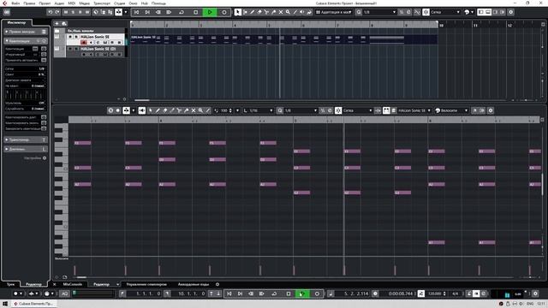This screenshot has height=308, width=548.
Task: Open the Велосити event colors dropdown
Action: (451, 110)
